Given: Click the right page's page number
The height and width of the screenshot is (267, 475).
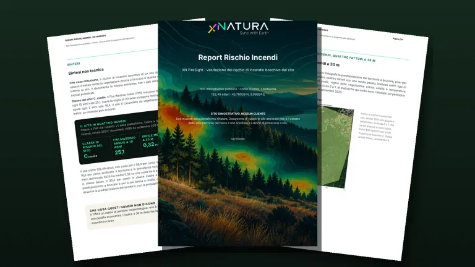Looking at the screenshot, I should (398, 39).
